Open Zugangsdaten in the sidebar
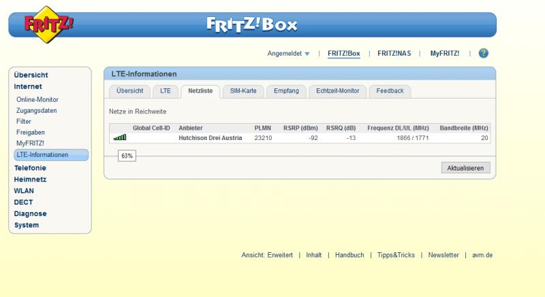The width and height of the screenshot is (545, 297). [37, 111]
